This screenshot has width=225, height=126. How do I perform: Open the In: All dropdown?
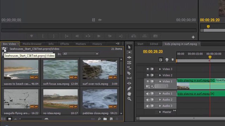pos(81,54)
